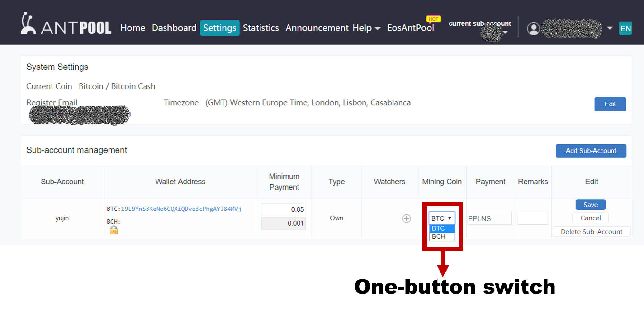Click the Type column header

click(336, 182)
